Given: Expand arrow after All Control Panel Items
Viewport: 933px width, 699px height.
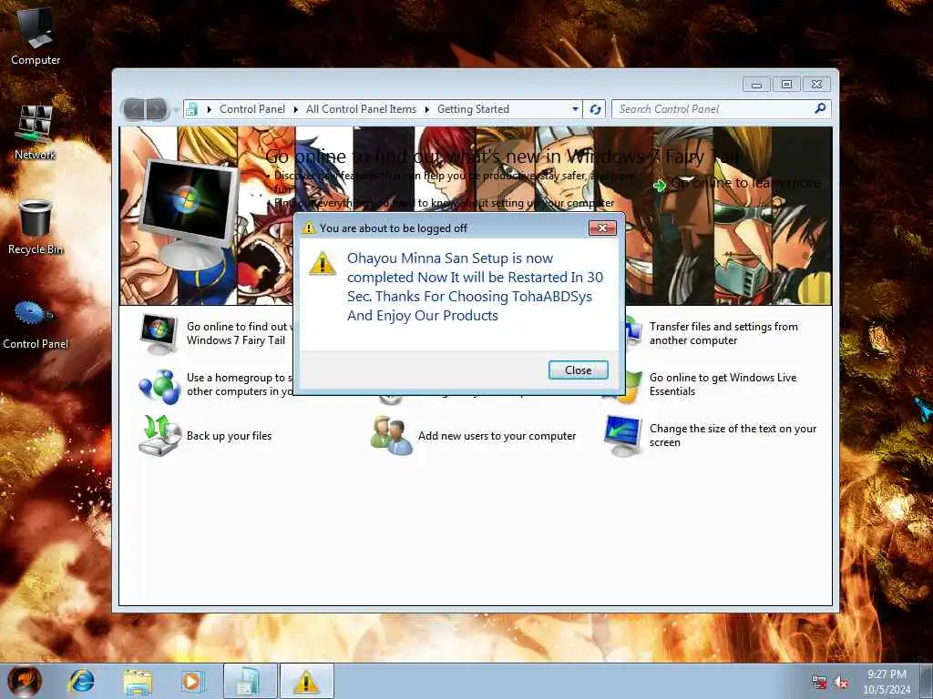Looking at the screenshot, I should 427,109.
